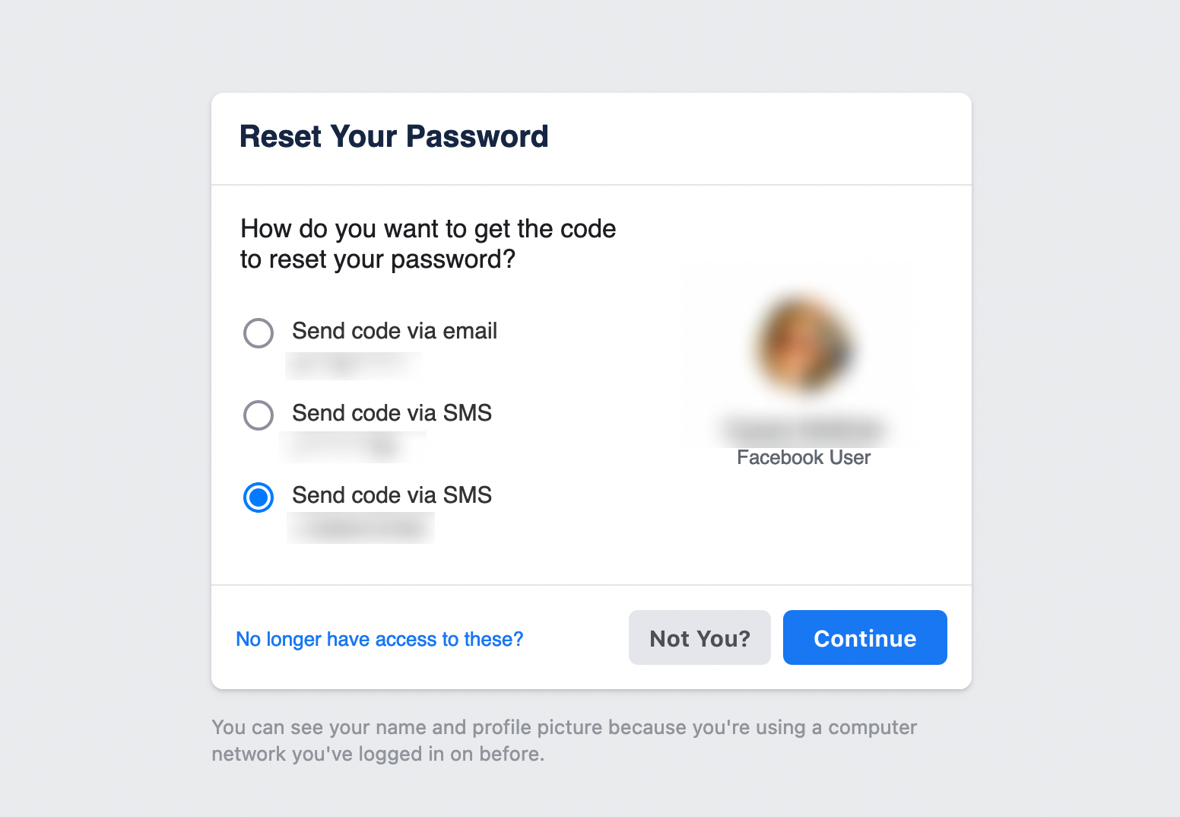Screen dimensions: 1180x817
Task: Click the "Reset Your Password" heading
Action: click(394, 137)
